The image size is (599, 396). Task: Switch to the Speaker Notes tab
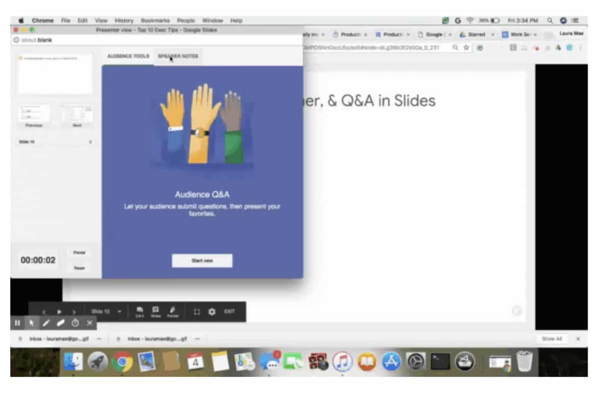pos(178,56)
